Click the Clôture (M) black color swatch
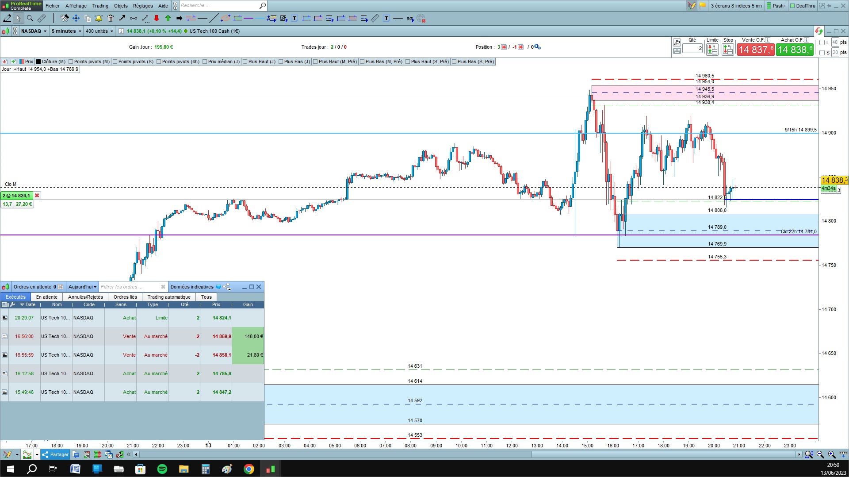The width and height of the screenshot is (849, 477). point(38,62)
